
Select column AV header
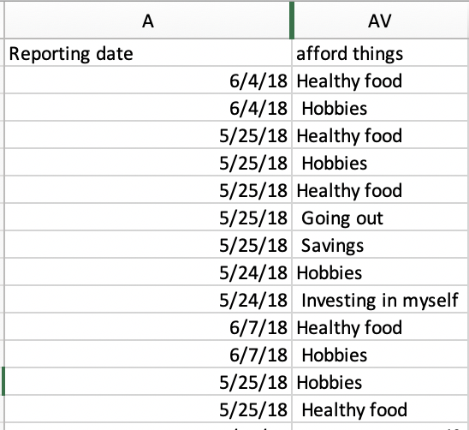pyautogui.click(x=380, y=21)
